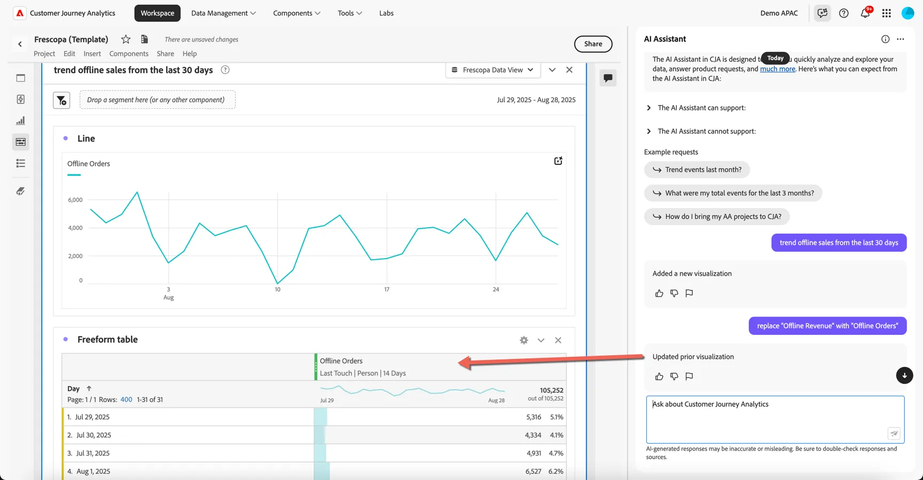Open the Insert menu
Viewport: 923px width, 480px height.
[92, 53]
